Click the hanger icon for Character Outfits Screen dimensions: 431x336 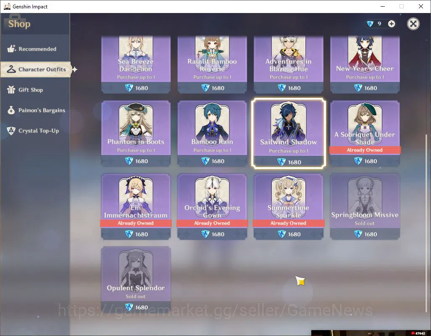11,69
